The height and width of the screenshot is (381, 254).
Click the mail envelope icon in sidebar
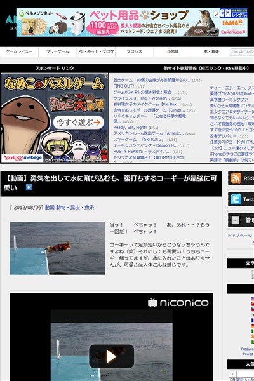(236, 220)
